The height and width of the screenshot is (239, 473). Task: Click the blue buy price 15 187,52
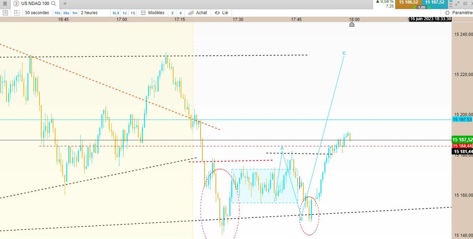click(x=435, y=2)
